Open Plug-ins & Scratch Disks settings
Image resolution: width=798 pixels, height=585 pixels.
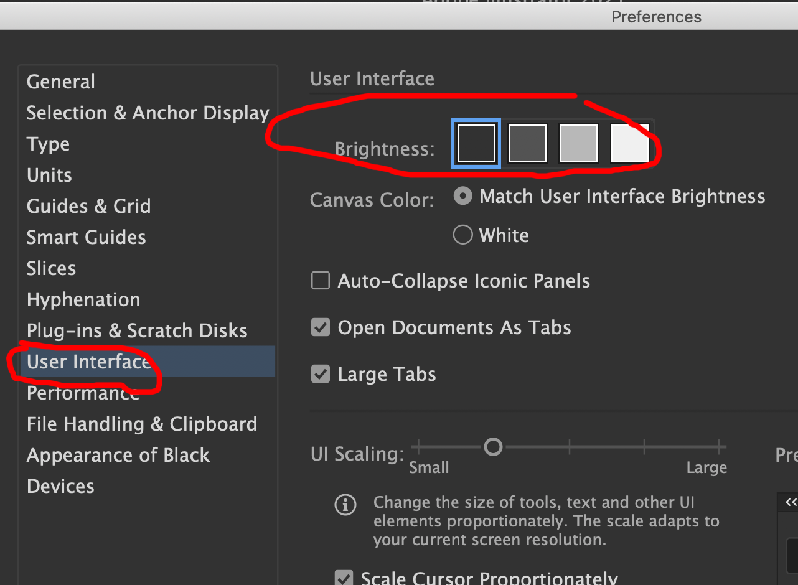pyautogui.click(x=136, y=330)
